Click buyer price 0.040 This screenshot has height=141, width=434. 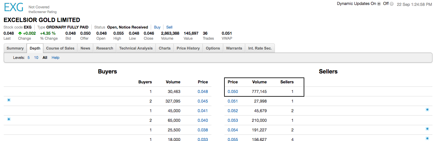pyautogui.click(x=203, y=121)
